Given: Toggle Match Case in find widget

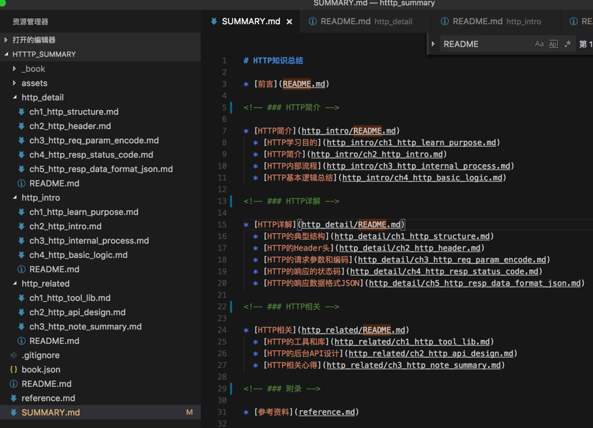Looking at the screenshot, I should [x=539, y=44].
